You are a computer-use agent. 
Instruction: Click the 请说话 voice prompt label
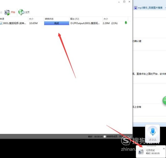(153, 140)
